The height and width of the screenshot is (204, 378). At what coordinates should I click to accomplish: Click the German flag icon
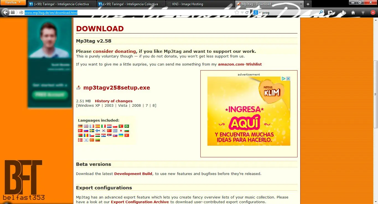point(80,126)
